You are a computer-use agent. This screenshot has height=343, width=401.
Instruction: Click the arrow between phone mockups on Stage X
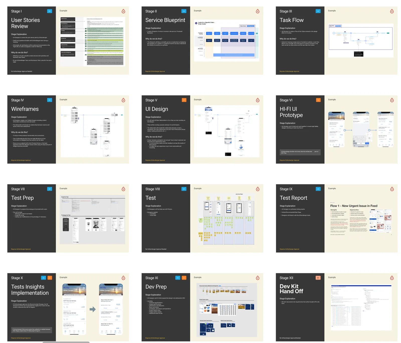coord(93,309)
